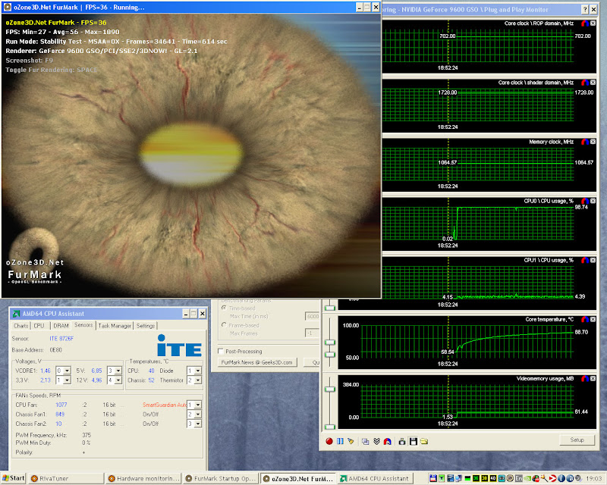Click the yellow folder icon in monitoring toolbar
Viewport: 607px width, 485px height.
(424, 441)
